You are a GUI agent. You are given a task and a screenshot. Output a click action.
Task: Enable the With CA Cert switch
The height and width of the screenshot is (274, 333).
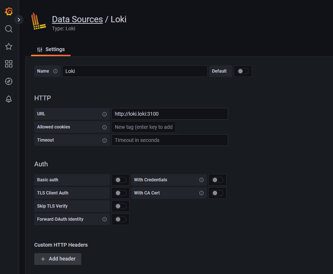(x=218, y=193)
